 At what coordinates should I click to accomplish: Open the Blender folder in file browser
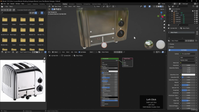[x=23, y=31]
